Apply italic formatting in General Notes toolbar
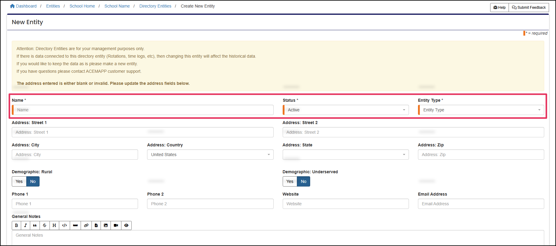556x246 pixels. (26, 225)
